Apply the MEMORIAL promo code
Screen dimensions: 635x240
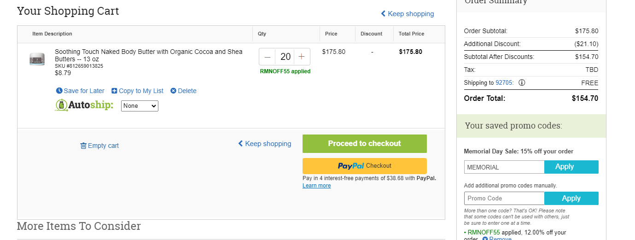click(x=571, y=167)
